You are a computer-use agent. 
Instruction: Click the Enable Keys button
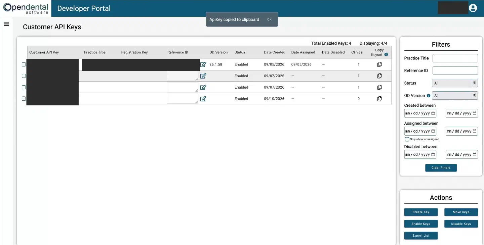pos(421,224)
